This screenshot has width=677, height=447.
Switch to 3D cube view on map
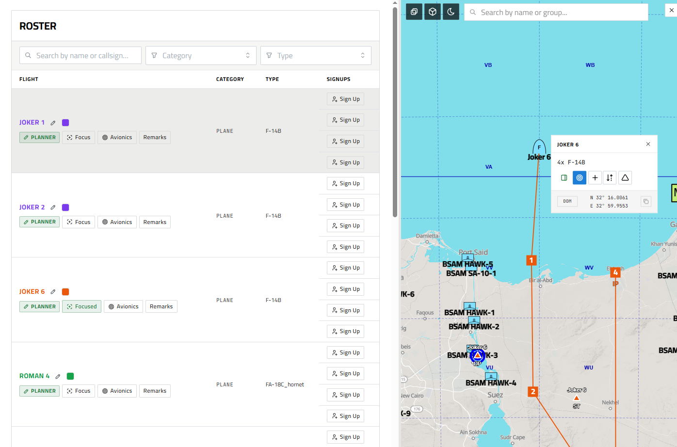(433, 12)
